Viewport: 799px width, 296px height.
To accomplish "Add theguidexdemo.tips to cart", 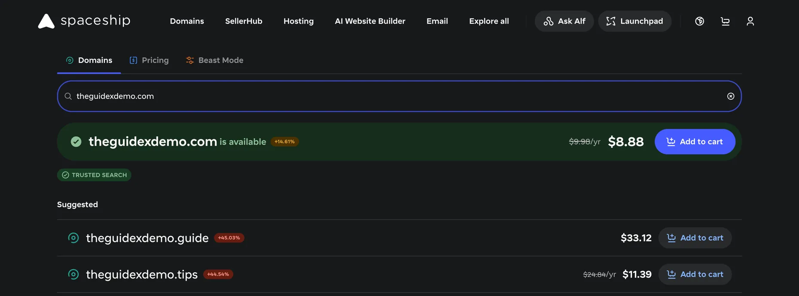I will [695, 274].
